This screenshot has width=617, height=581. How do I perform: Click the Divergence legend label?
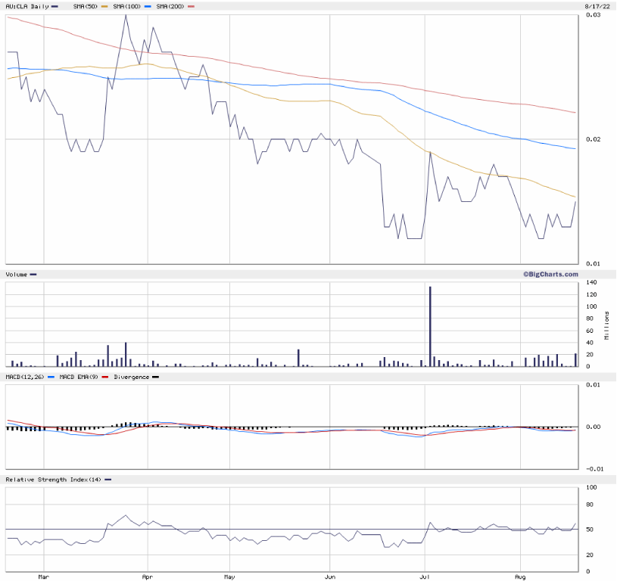point(131,376)
